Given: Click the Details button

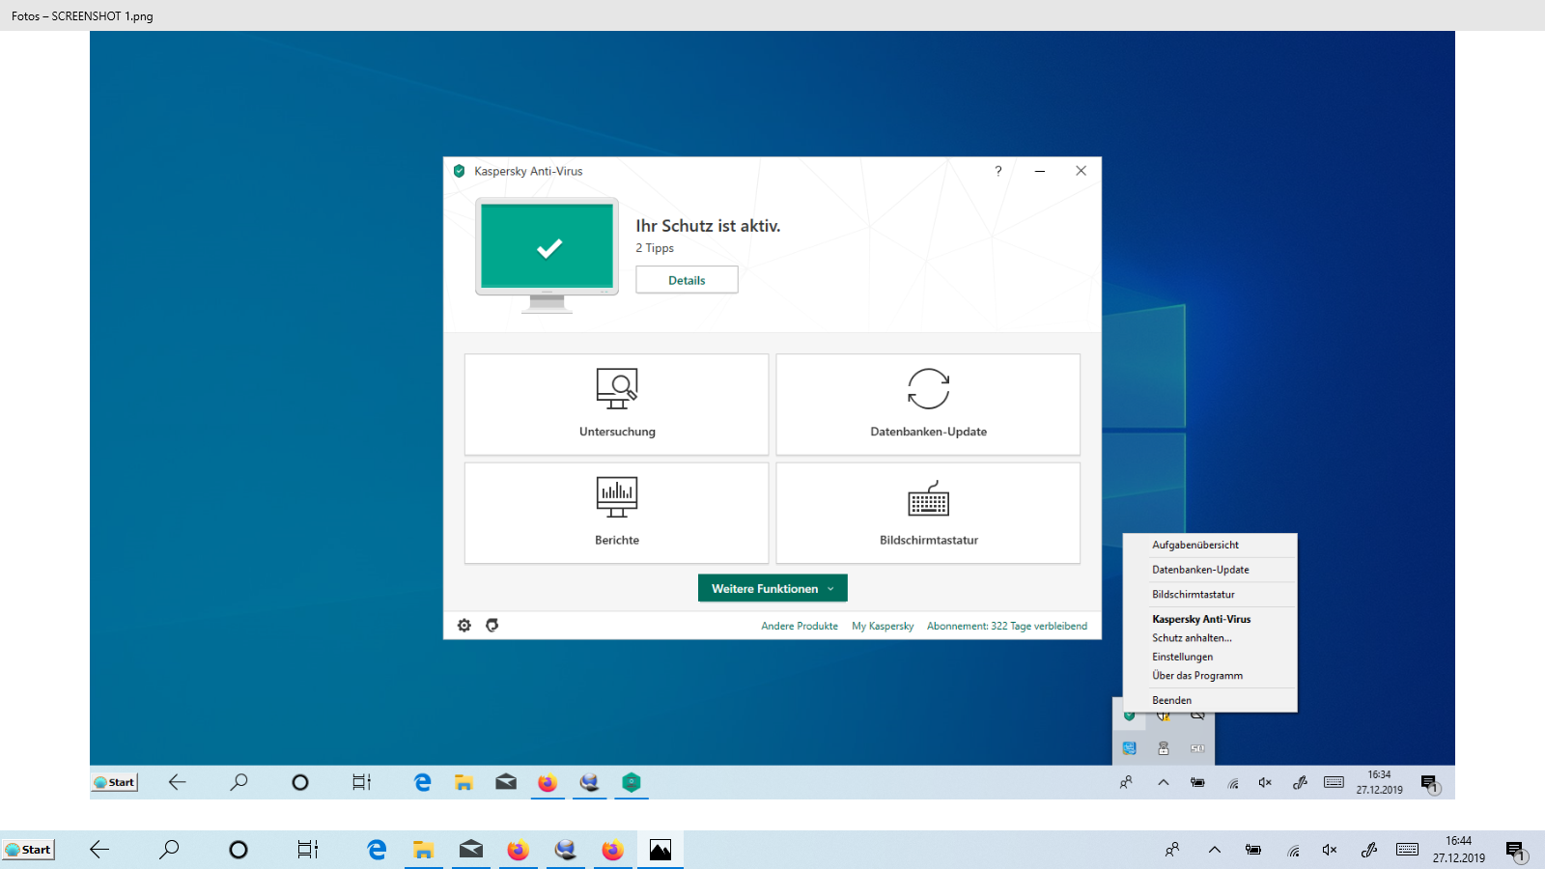Looking at the screenshot, I should pos(687,280).
